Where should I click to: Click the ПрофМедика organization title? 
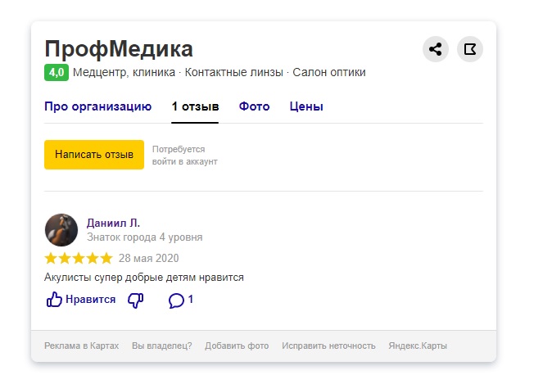point(119,48)
